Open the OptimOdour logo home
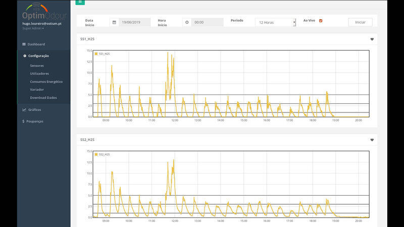 [44, 12]
